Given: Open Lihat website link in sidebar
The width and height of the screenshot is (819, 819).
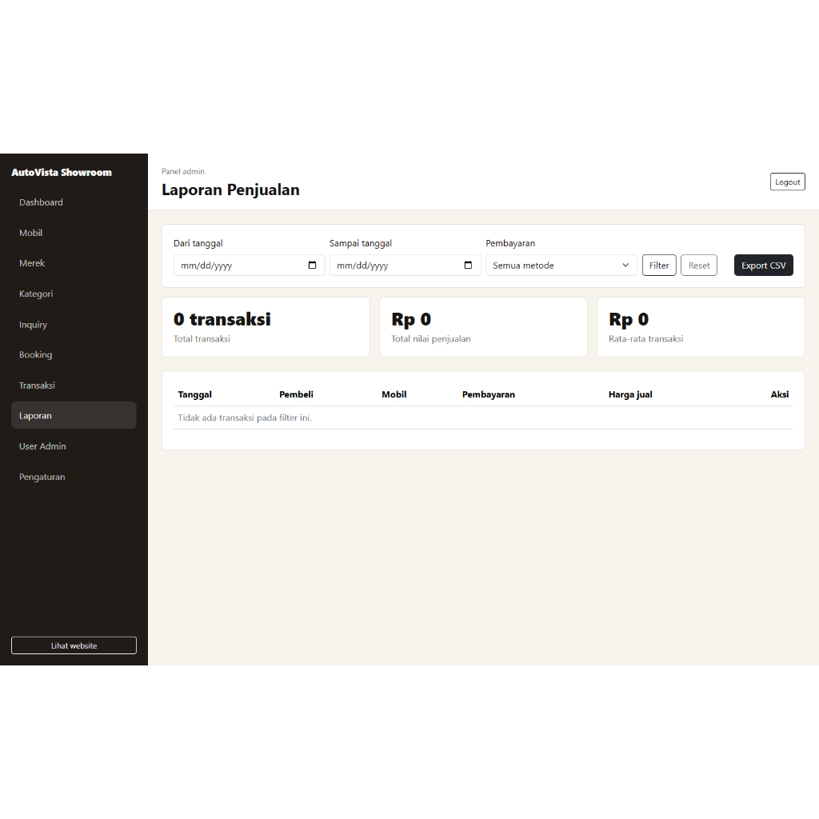Looking at the screenshot, I should (74, 645).
